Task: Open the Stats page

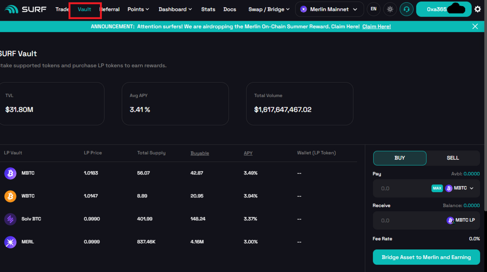Action: coord(208,9)
